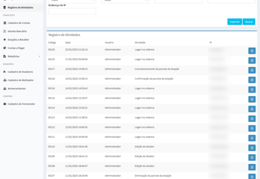Click the Cadastro de Fornecedor briefcase icon

tap(4, 104)
